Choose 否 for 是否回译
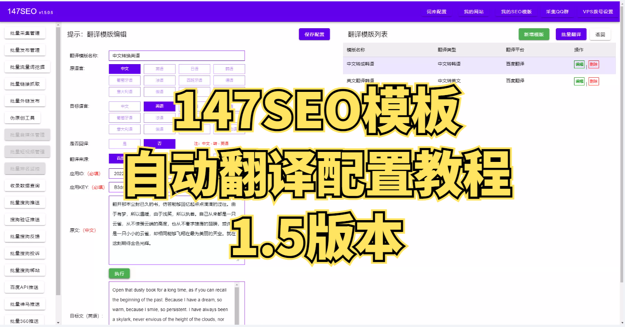The image size is (625, 327). (x=159, y=143)
